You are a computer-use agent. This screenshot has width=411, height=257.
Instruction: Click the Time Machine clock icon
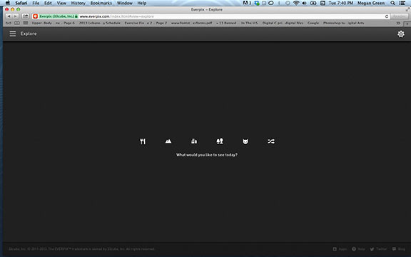(x=288, y=3)
